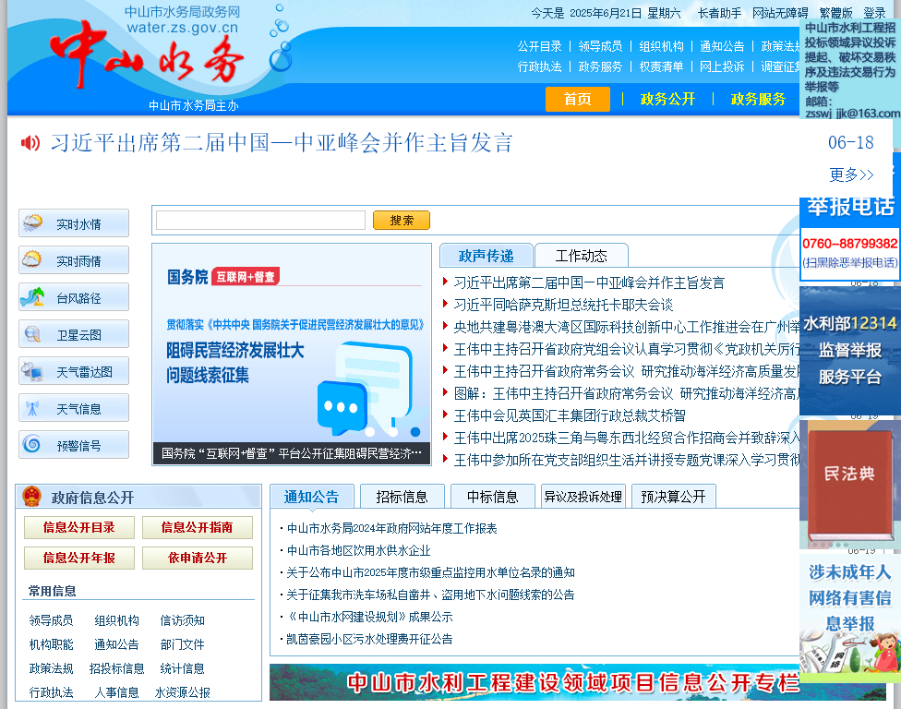This screenshot has height=709, width=901.
Task: Click the 预警信号 swirl icon
Action: tap(32, 444)
